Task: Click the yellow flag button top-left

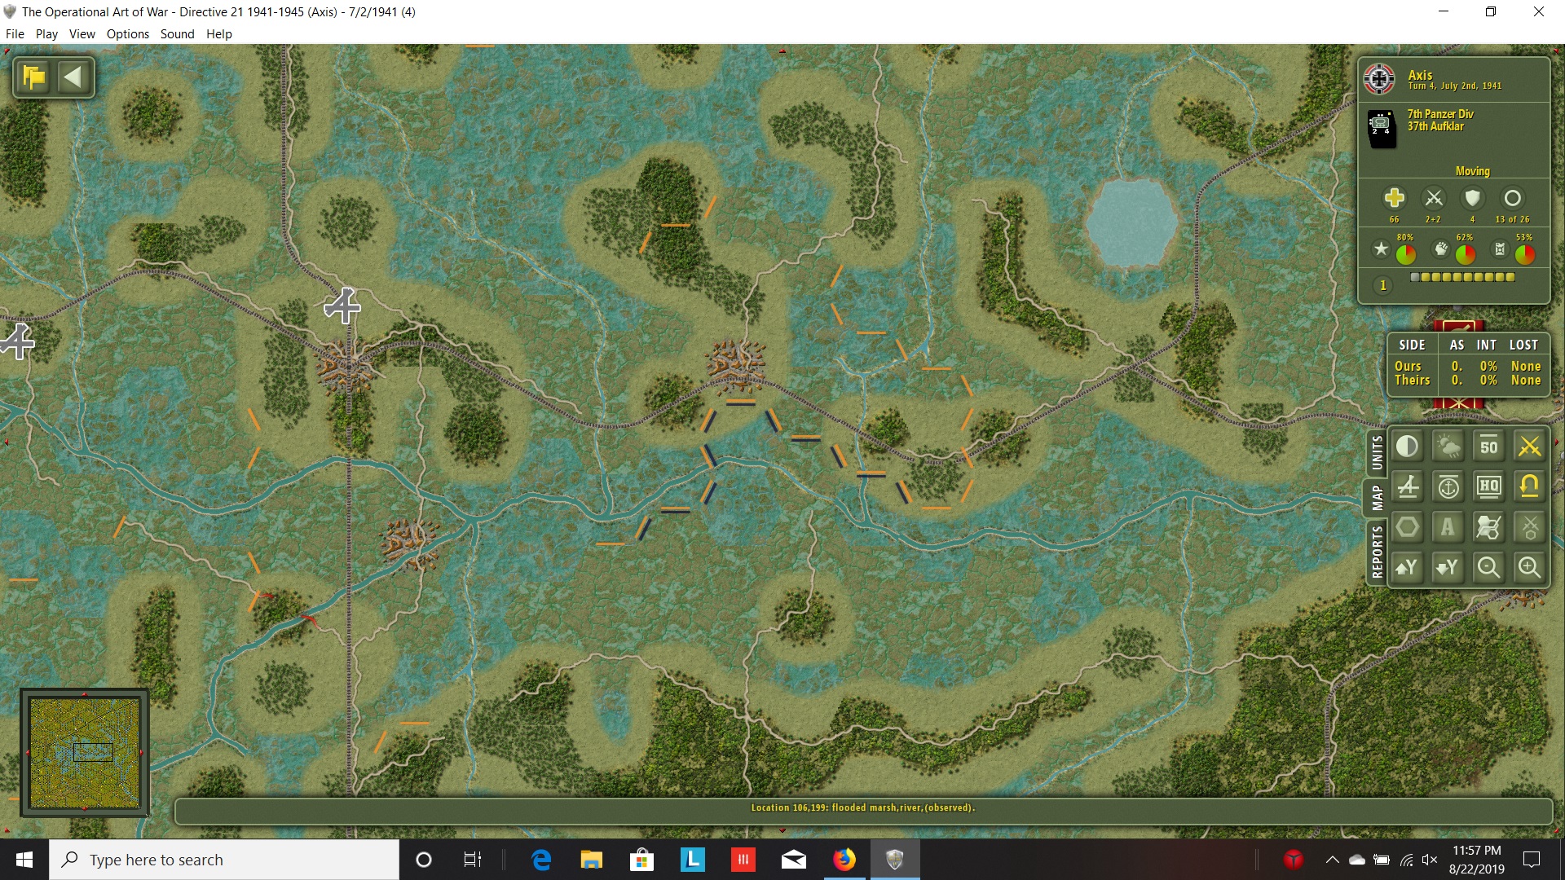Action: click(34, 77)
